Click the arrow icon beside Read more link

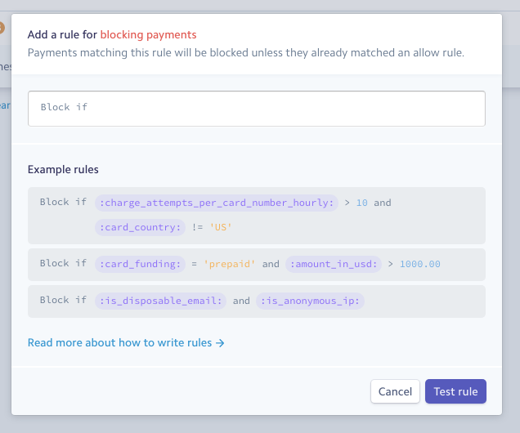click(x=220, y=343)
